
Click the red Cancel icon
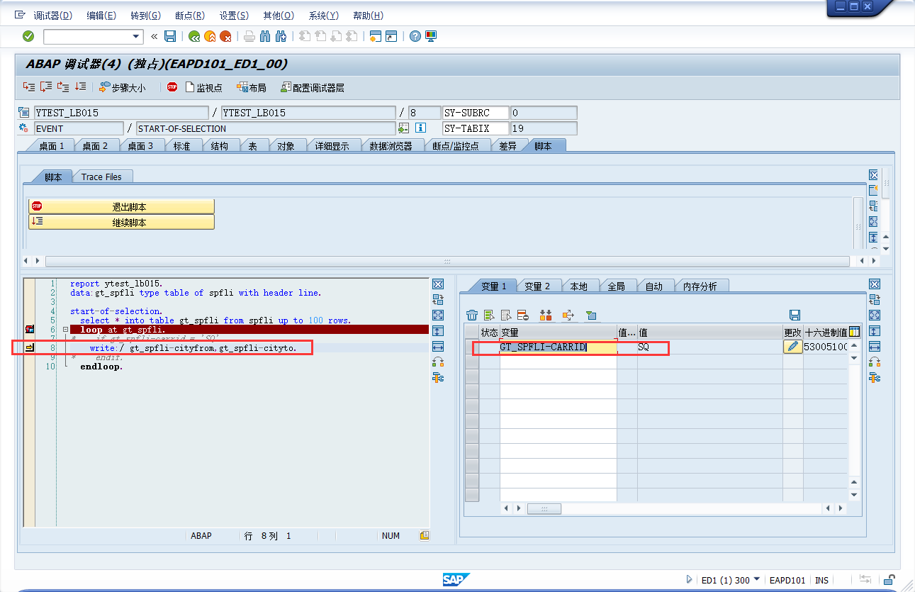226,36
